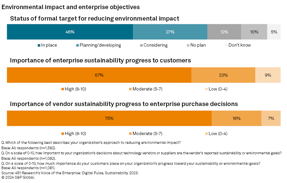Viewport: 287px width, 183px height.
Task: Select the 'Considering' legend swatch
Action: [x=141, y=45]
